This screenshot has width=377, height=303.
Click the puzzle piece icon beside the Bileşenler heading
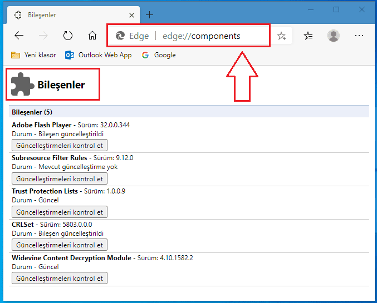[22, 85]
